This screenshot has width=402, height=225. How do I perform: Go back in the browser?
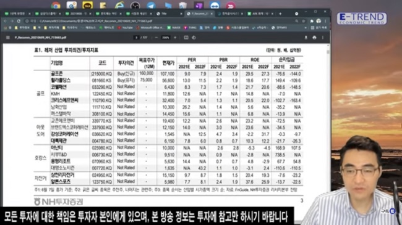click(x=6, y=21)
